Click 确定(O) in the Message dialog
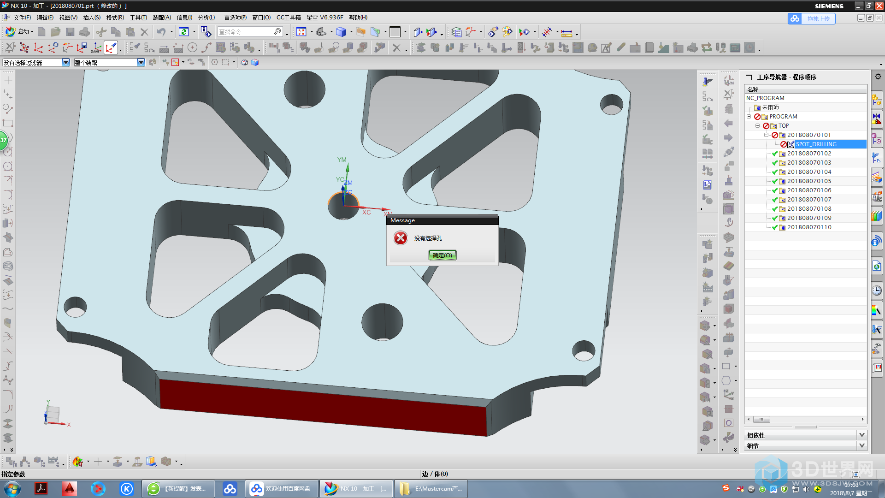Screen dimensions: 885x498 (442, 255)
